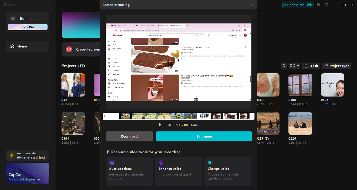Open AI-generated text recommendation
Viewport: 357px width, 190px height.
28,155
